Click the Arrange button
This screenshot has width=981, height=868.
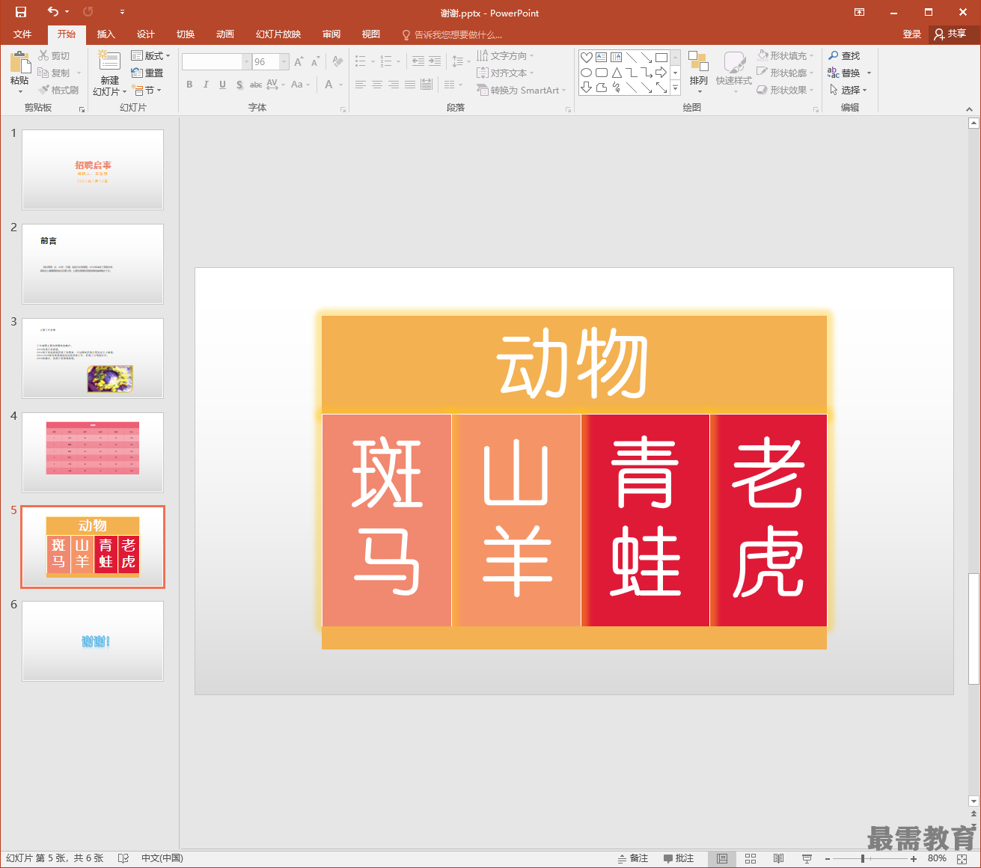click(699, 71)
